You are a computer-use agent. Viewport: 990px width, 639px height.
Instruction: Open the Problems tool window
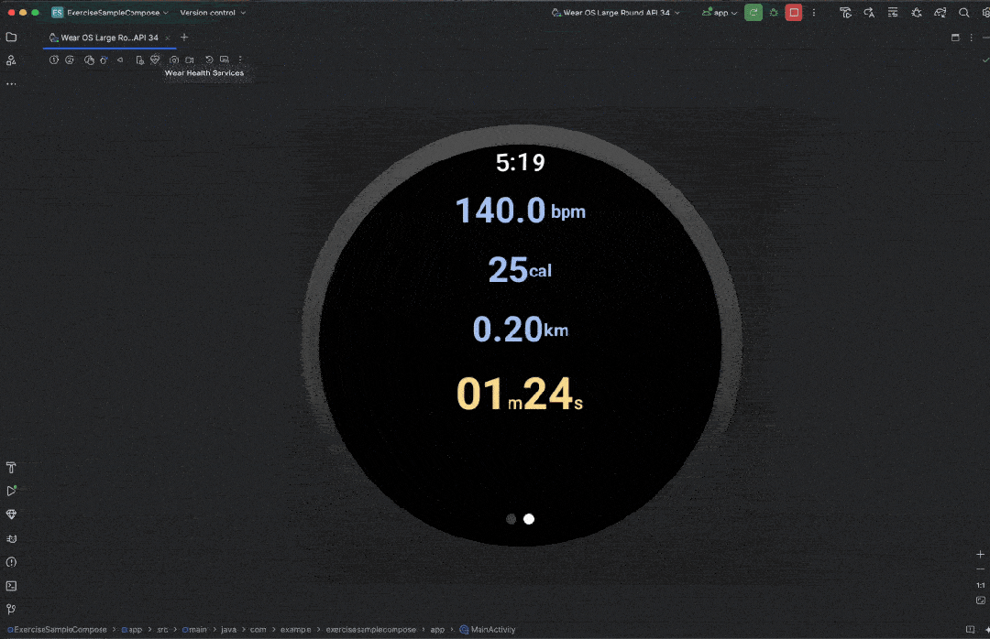click(11, 562)
